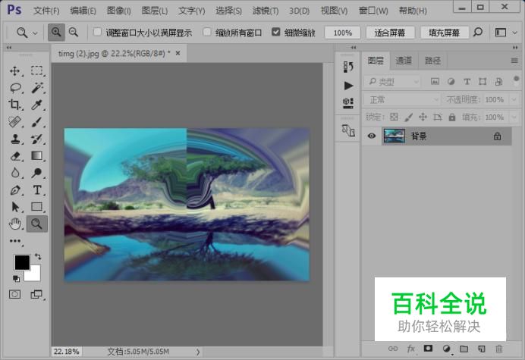The width and height of the screenshot is (525, 360).
Task: Select the Eyedropper tool
Action: (37, 105)
